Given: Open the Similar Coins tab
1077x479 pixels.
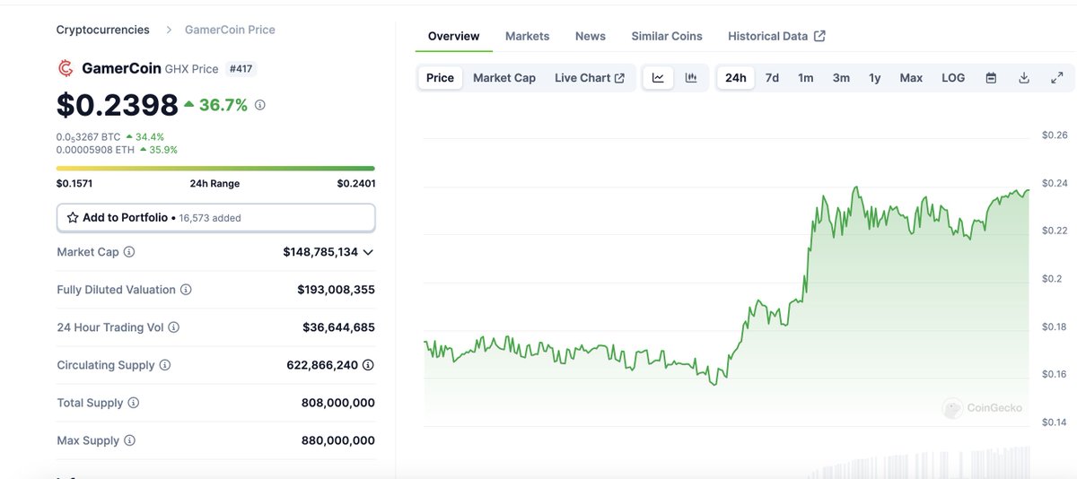Looking at the screenshot, I should pyautogui.click(x=667, y=36).
